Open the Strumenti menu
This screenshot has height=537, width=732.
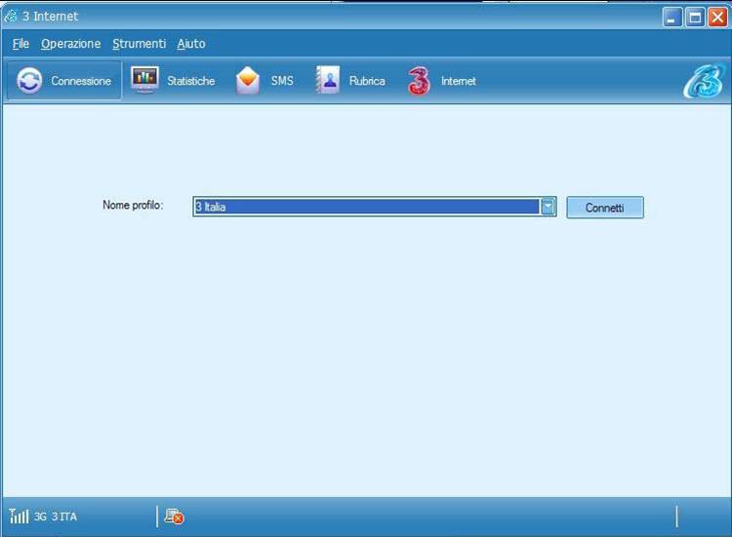coord(139,44)
